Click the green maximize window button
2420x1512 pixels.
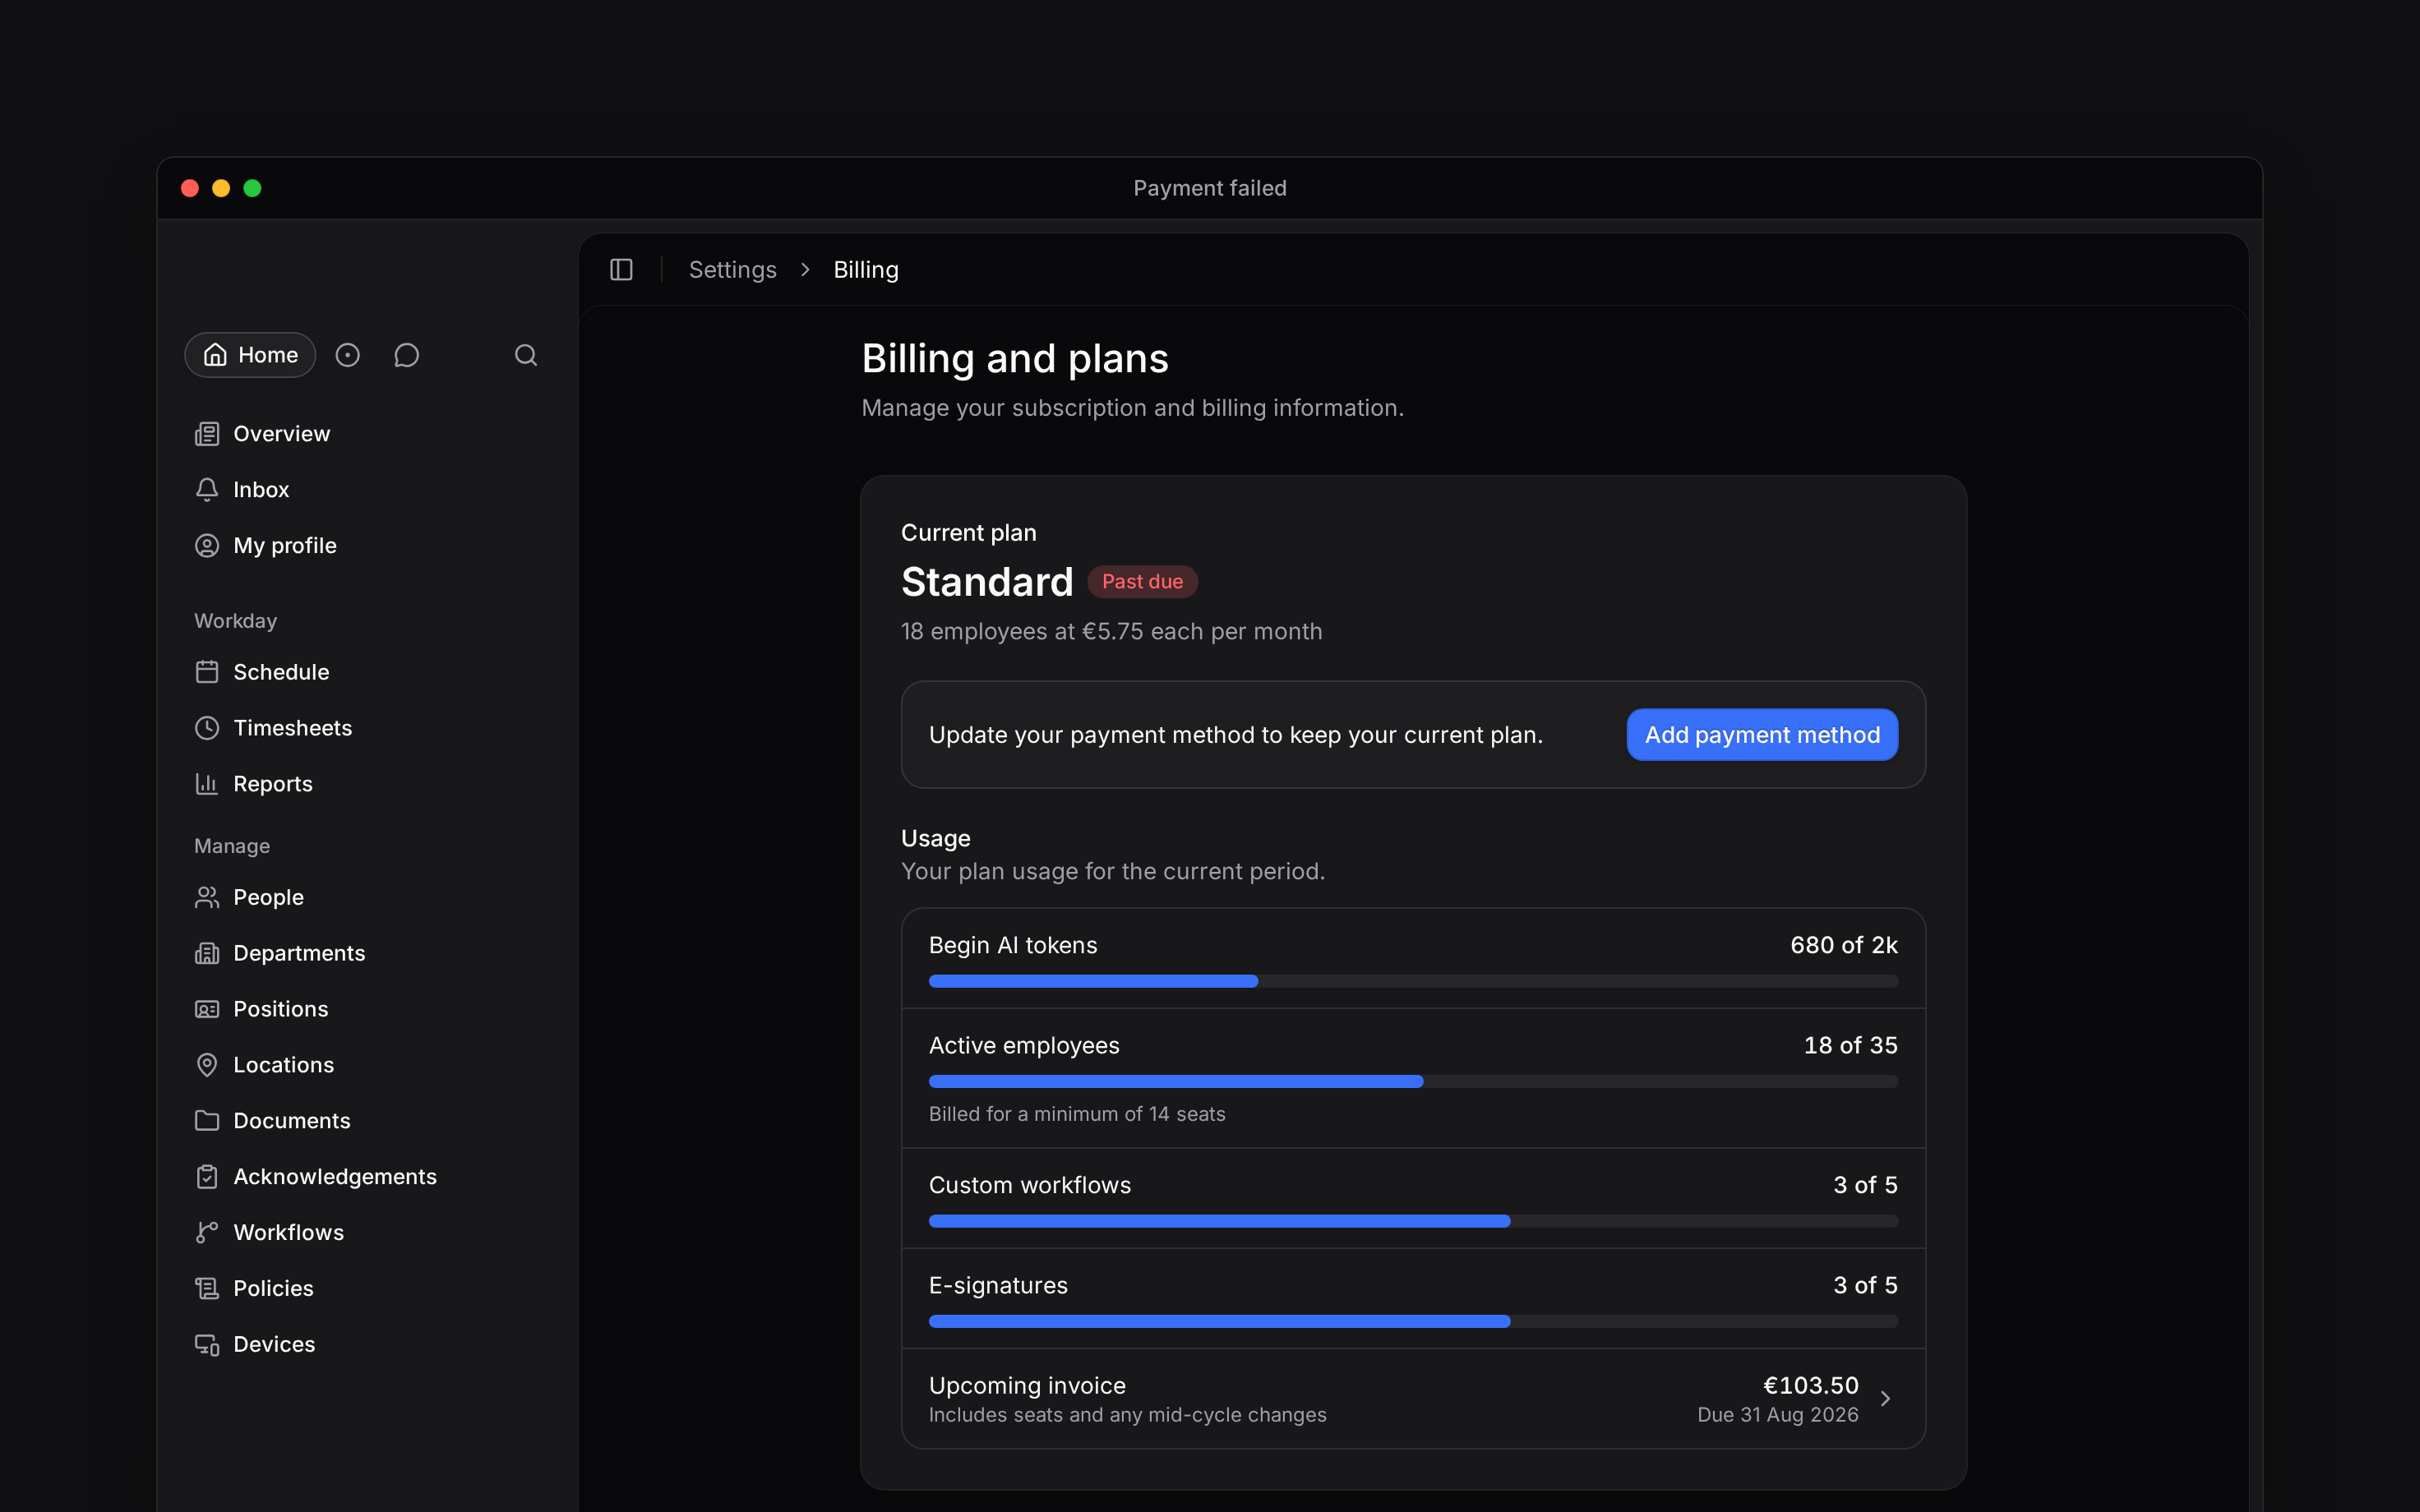252,188
